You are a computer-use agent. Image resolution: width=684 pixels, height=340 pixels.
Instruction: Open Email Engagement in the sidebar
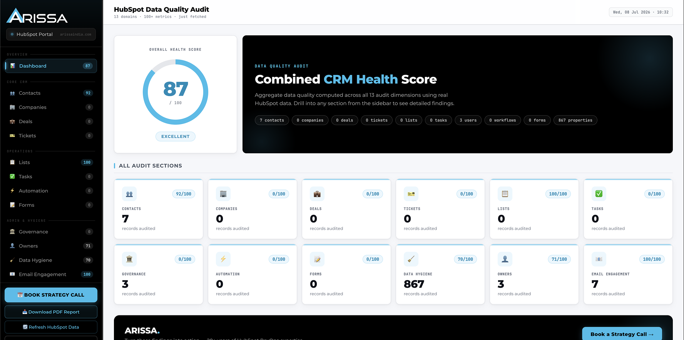[x=51, y=274]
